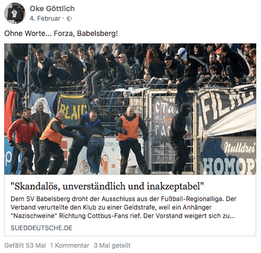
Task: Click the HOMOP banner in photo
Action: (229, 166)
